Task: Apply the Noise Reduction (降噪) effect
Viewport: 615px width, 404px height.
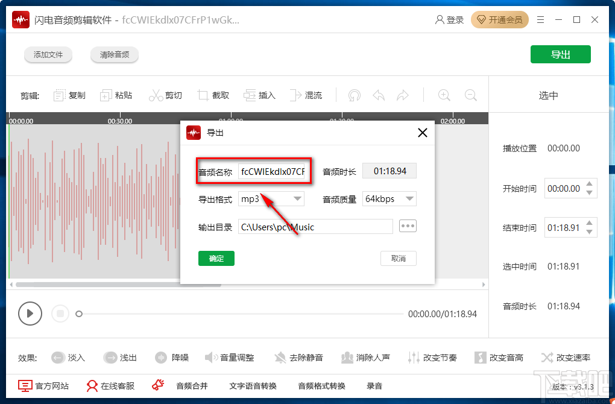Action: [x=172, y=358]
